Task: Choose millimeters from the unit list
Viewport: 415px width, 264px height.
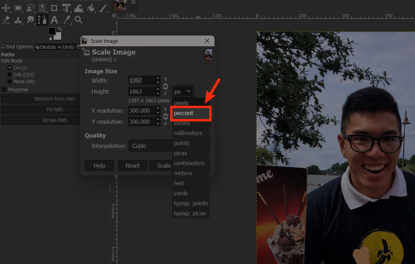Action: pyautogui.click(x=188, y=133)
